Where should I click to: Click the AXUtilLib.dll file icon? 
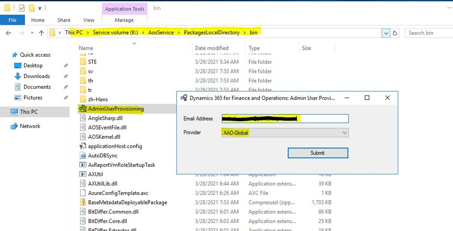83,184
